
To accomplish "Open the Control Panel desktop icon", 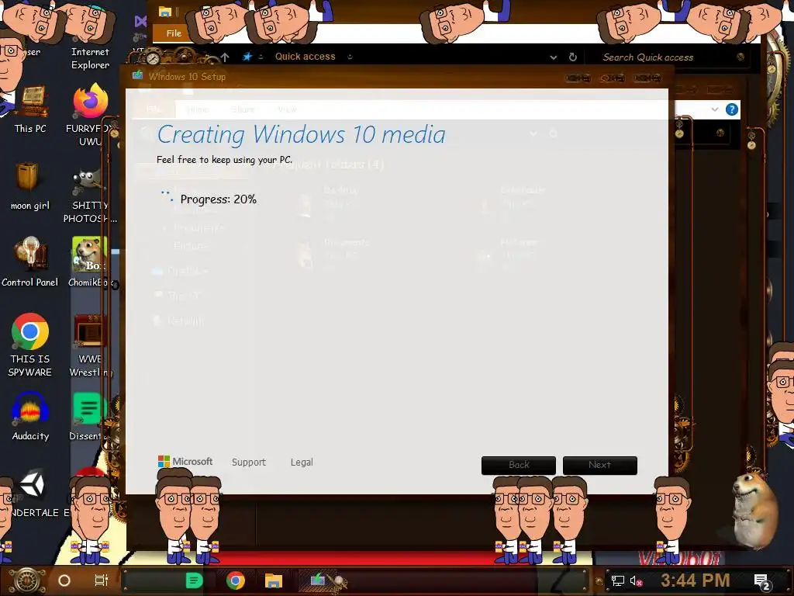I will click(x=30, y=262).
